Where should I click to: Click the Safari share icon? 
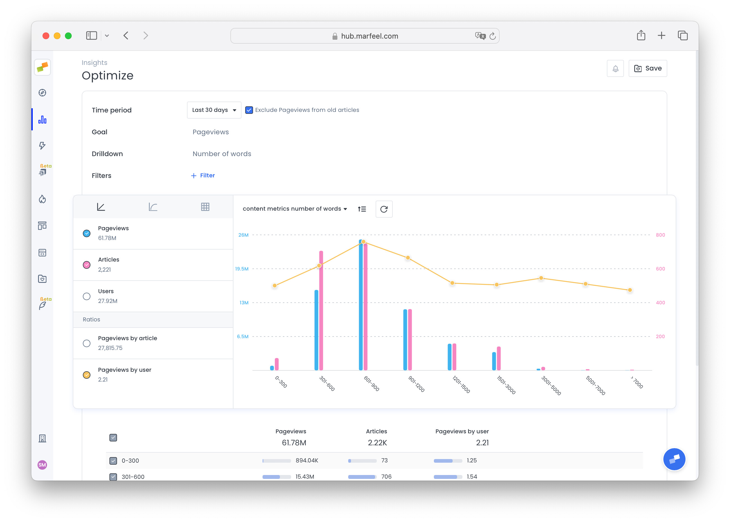click(x=641, y=35)
